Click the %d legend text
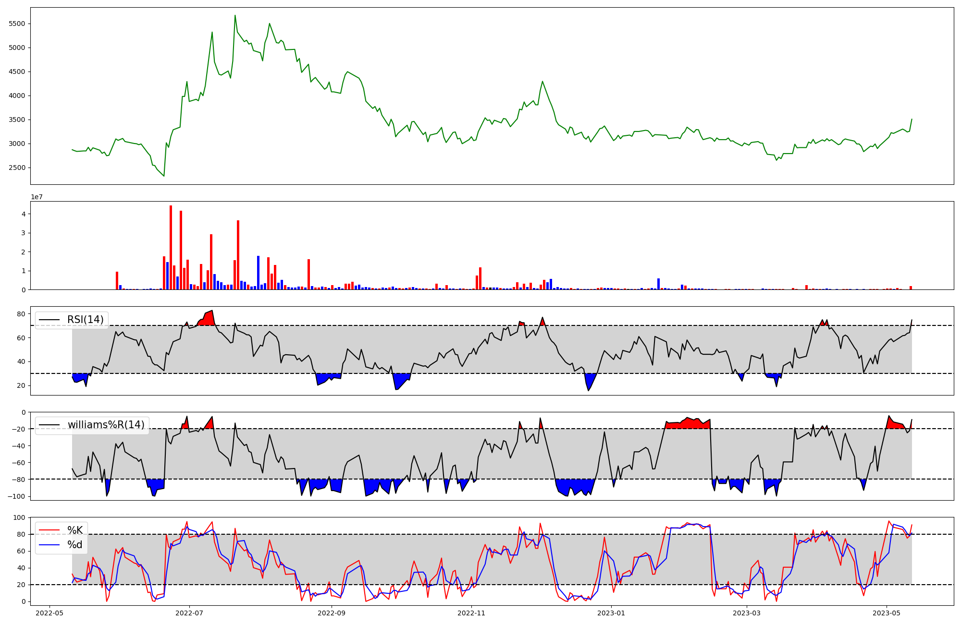This screenshot has height=624, width=961. [75, 545]
